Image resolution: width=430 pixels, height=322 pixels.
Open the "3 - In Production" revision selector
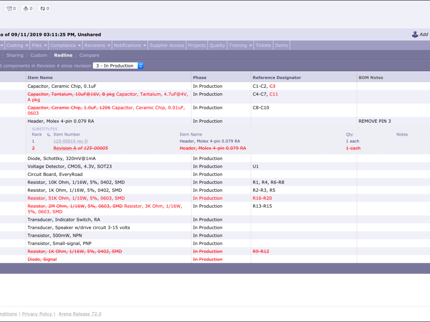click(x=118, y=65)
